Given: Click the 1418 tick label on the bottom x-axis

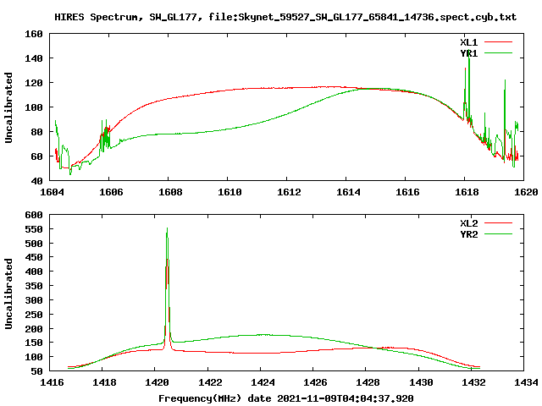Looking at the screenshot, I should pyautogui.click(x=104, y=382).
